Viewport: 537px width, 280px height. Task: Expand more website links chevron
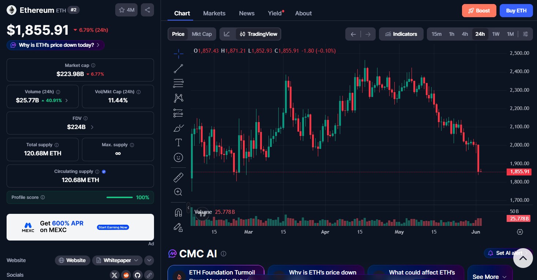tap(149, 260)
